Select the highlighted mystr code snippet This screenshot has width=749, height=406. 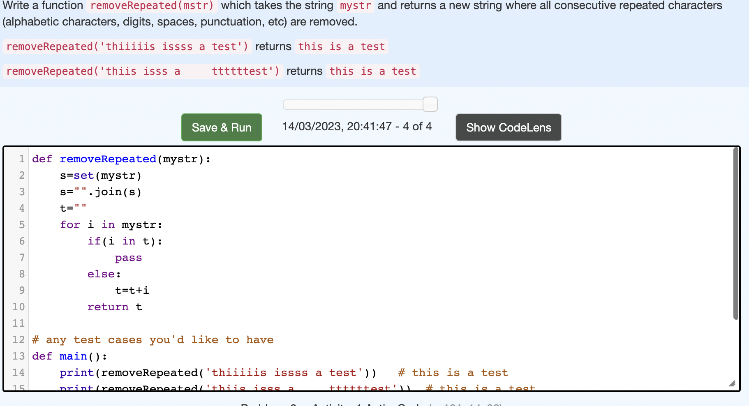pos(355,6)
